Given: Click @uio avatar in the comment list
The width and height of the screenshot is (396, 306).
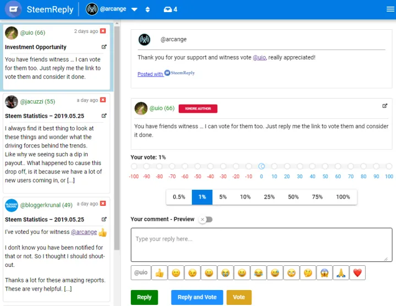Looking at the screenshot, I should 12,33.
